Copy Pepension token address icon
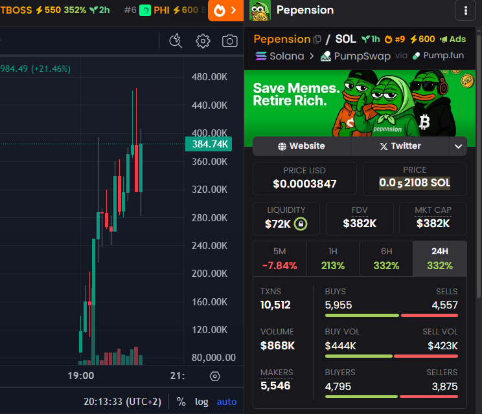Image resolution: width=482 pixels, height=414 pixels. 317,39
